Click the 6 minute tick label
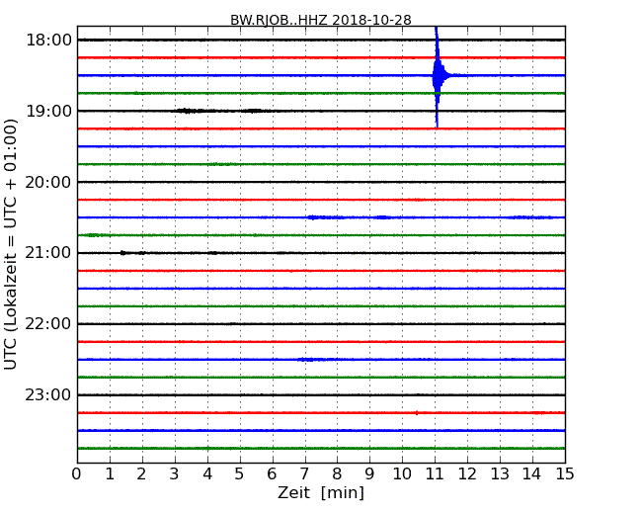642x514 pixels. tap(272, 474)
